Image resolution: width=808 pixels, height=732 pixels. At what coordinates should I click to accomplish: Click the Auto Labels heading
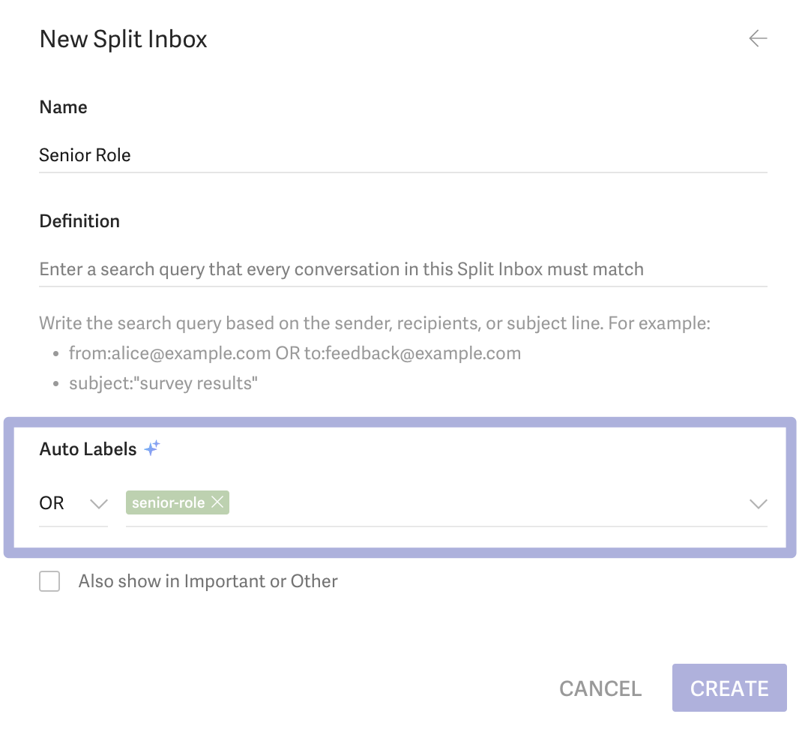[x=88, y=449]
